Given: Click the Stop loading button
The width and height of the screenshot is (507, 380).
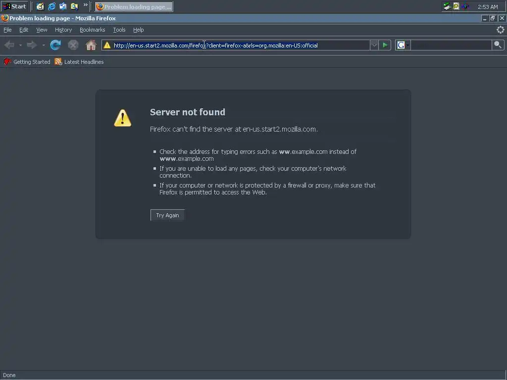Looking at the screenshot, I should click(x=73, y=45).
